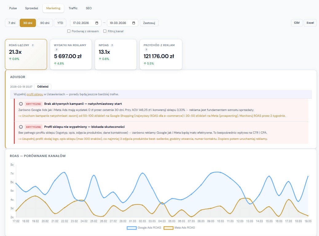
Task: Refresh advisor tips with Odśwież
Action: [x=43, y=86]
